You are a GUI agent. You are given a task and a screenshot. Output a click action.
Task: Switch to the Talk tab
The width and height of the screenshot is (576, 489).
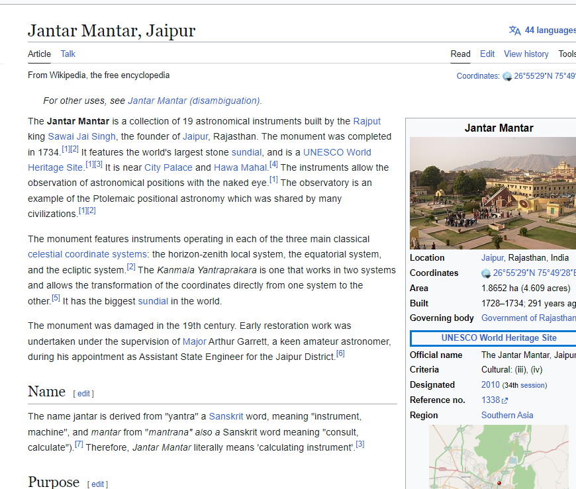point(68,54)
